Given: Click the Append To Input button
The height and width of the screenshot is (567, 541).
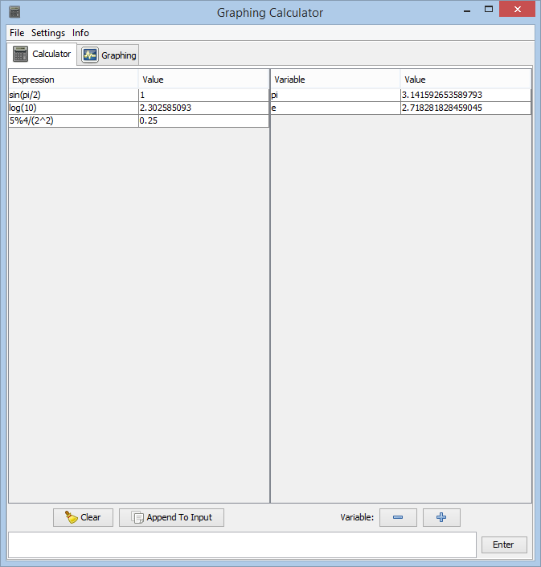Looking at the screenshot, I should [171, 517].
